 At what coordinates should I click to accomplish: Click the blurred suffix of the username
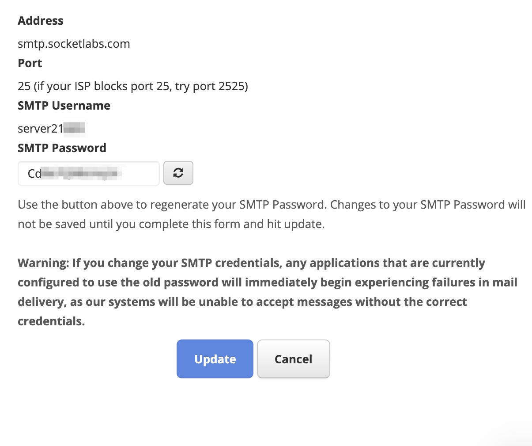[74, 129]
